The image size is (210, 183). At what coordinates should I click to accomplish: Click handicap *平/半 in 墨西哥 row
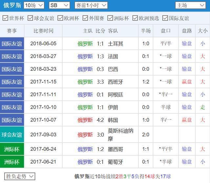(x=166, y=149)
